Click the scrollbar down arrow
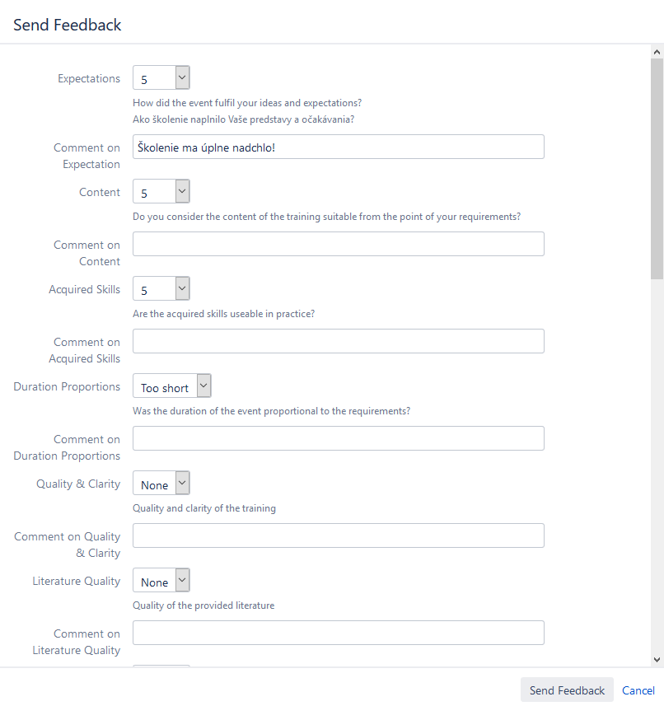The height and width of the screenshot is (706, 664). 657,658
